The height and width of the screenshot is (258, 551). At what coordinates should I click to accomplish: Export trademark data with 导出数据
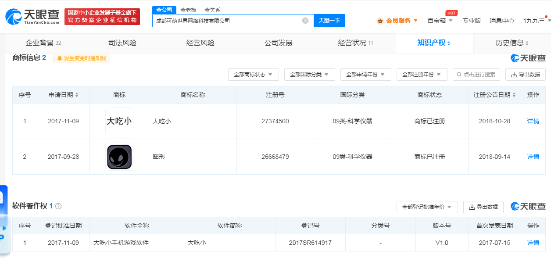tap(526, 75)
